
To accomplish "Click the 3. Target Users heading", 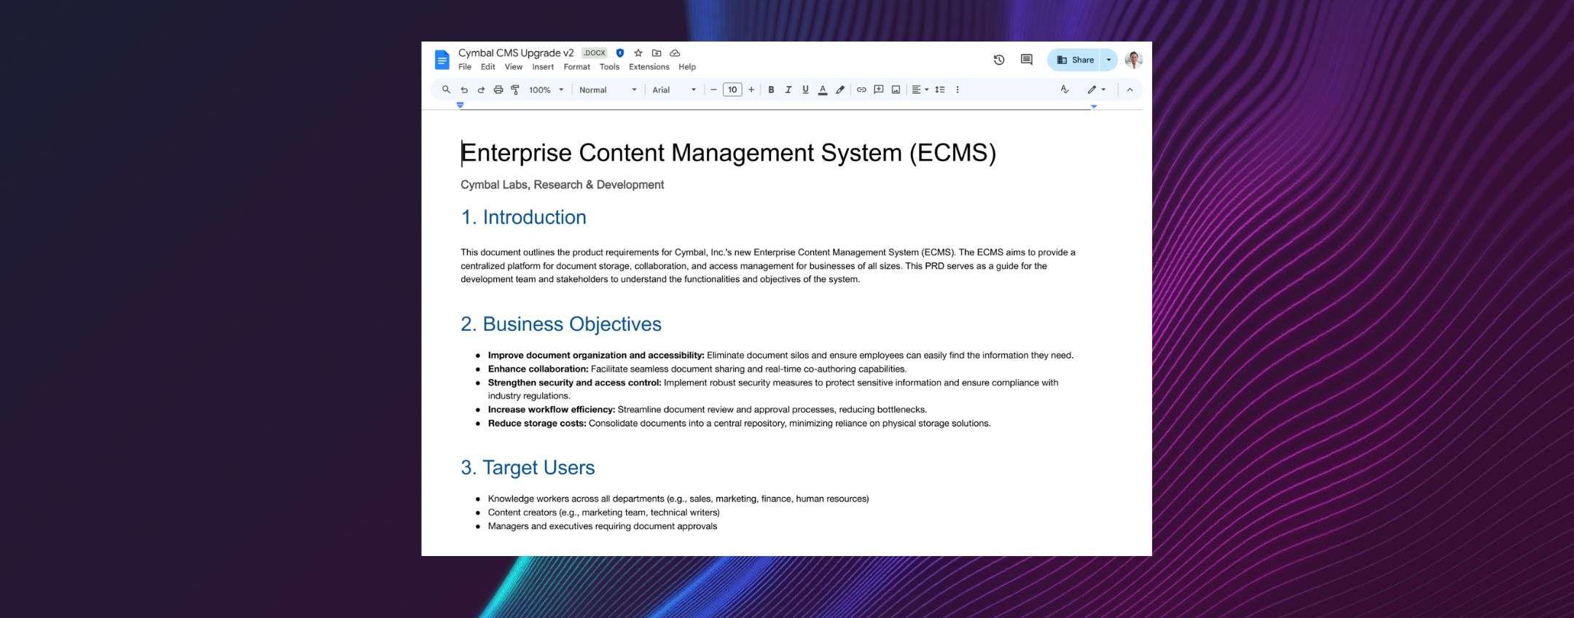I will pyautogui.click(x=528, y=468).
